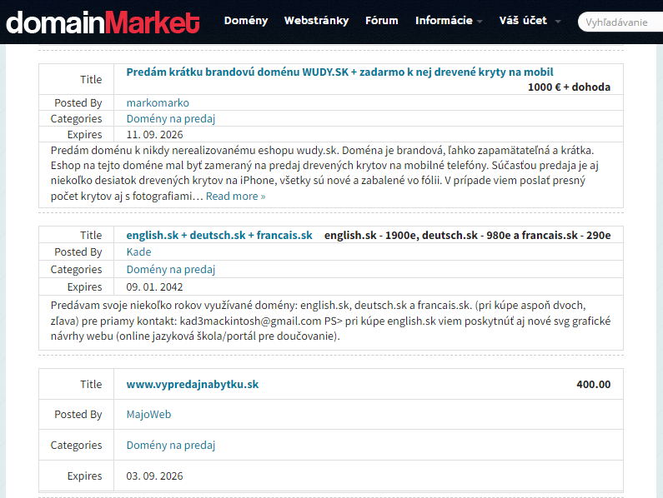Expand the Váš účet dropdown menu
This screenshot has height=498, width=663.
(x=530, y=21)
